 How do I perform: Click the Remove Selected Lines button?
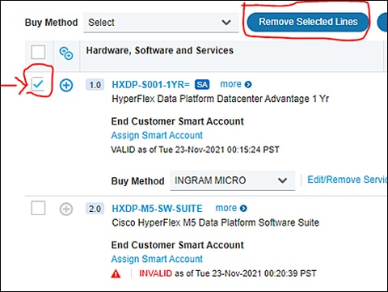click(x=308, y=22)
